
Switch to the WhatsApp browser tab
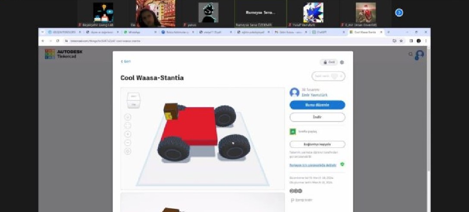140,32
